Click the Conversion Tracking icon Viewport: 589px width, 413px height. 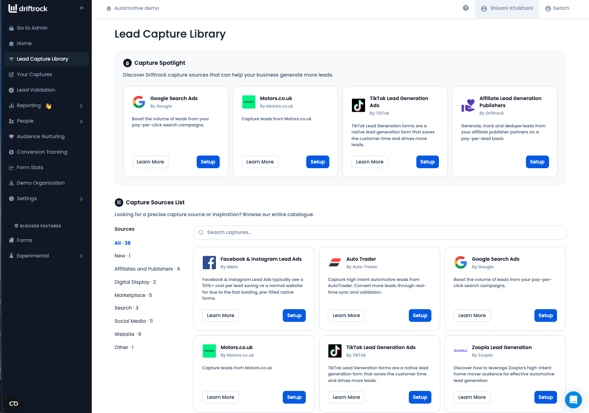(x=11, y=152)
